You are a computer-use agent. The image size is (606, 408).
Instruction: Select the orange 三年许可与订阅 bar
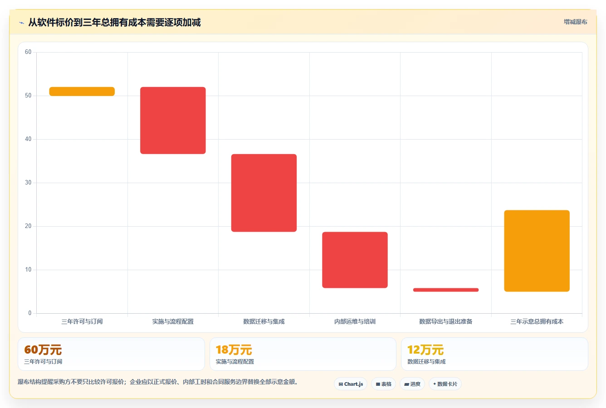82,92
